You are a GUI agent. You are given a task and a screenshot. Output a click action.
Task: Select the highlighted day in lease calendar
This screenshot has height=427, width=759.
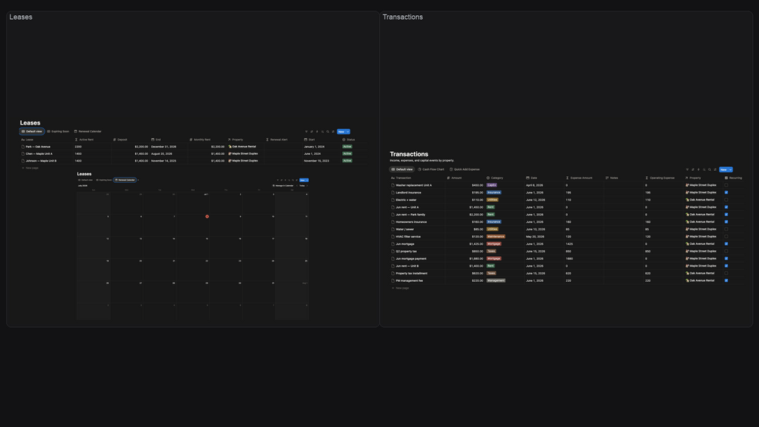click(x=207, y=216)
